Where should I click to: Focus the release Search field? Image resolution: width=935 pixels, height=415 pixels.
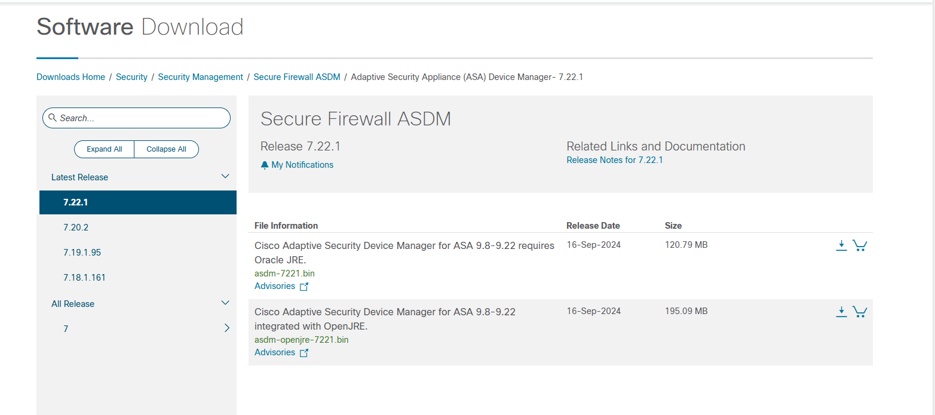(x=136, y=118)
